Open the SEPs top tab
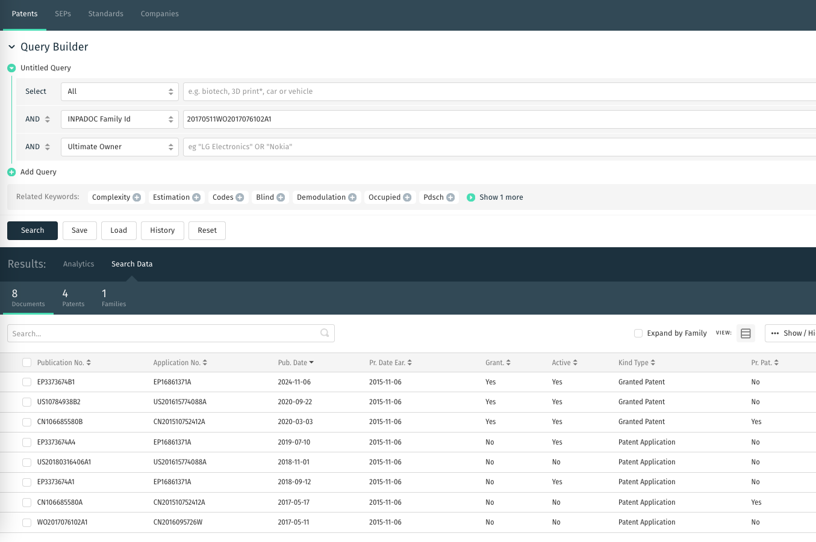 [x=63, y=14]
